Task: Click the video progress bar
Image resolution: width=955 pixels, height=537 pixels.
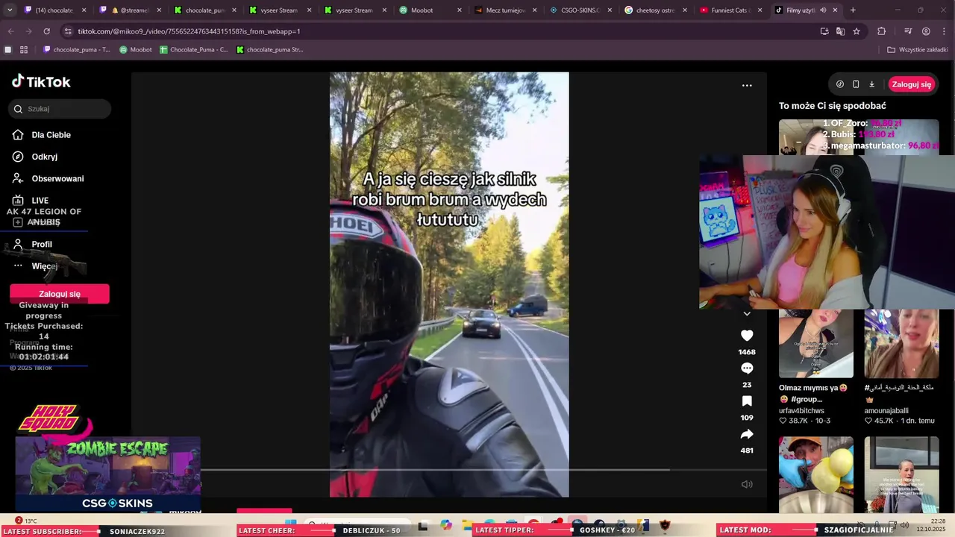Action: tap(483, 470)
